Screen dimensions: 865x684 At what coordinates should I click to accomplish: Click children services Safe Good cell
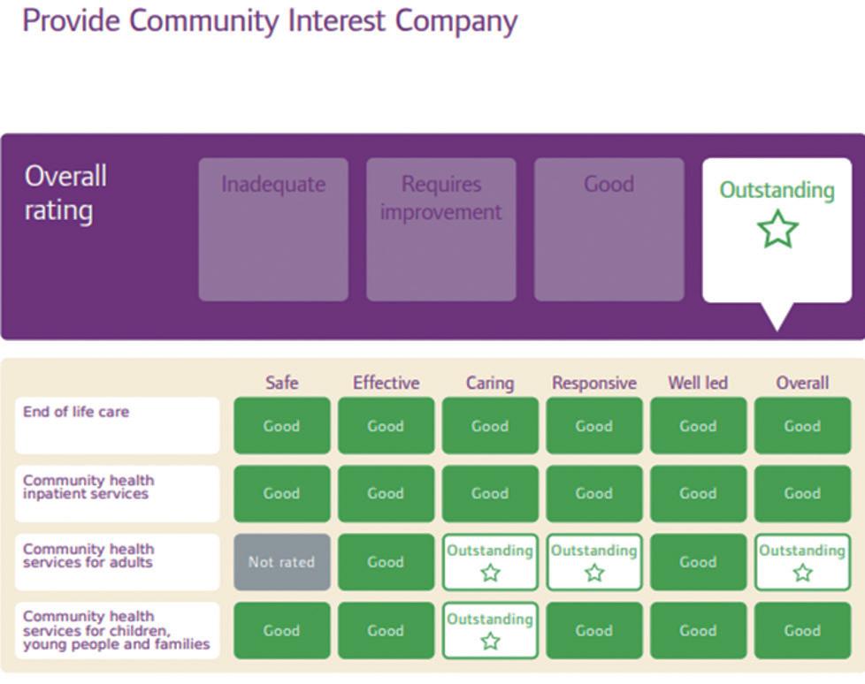pyautogui.click(x=282, y=630)
